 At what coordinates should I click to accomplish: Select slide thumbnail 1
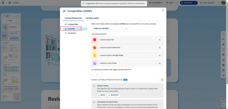11,27
